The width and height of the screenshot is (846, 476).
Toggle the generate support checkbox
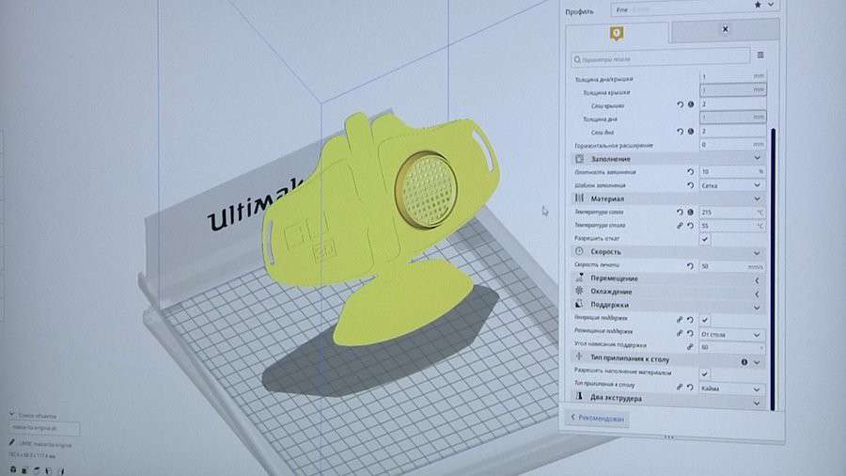(x=705, y=320)
